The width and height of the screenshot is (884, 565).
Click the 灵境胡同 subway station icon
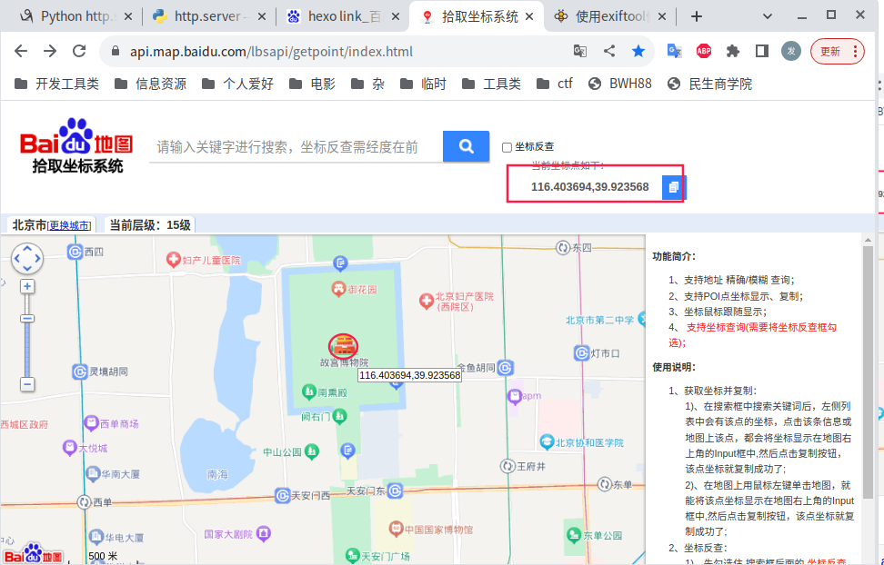[80, 372]
